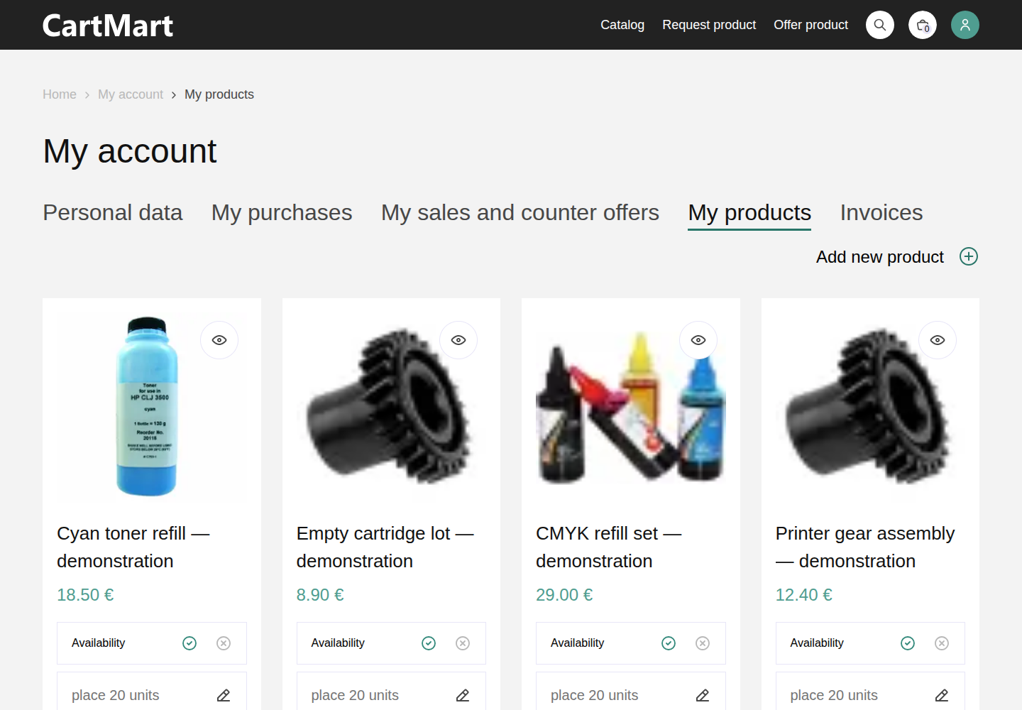
Task: Open CMYK refill set product image
Action: point(630,406)
